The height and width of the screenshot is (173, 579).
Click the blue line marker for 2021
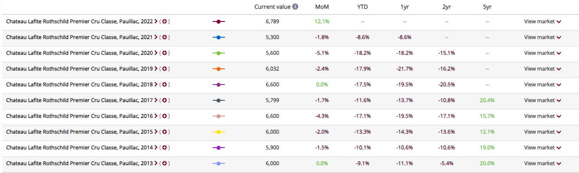219,37
